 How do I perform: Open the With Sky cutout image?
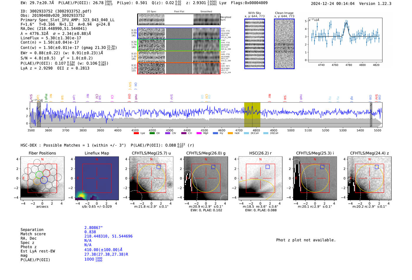coord(255,44)
